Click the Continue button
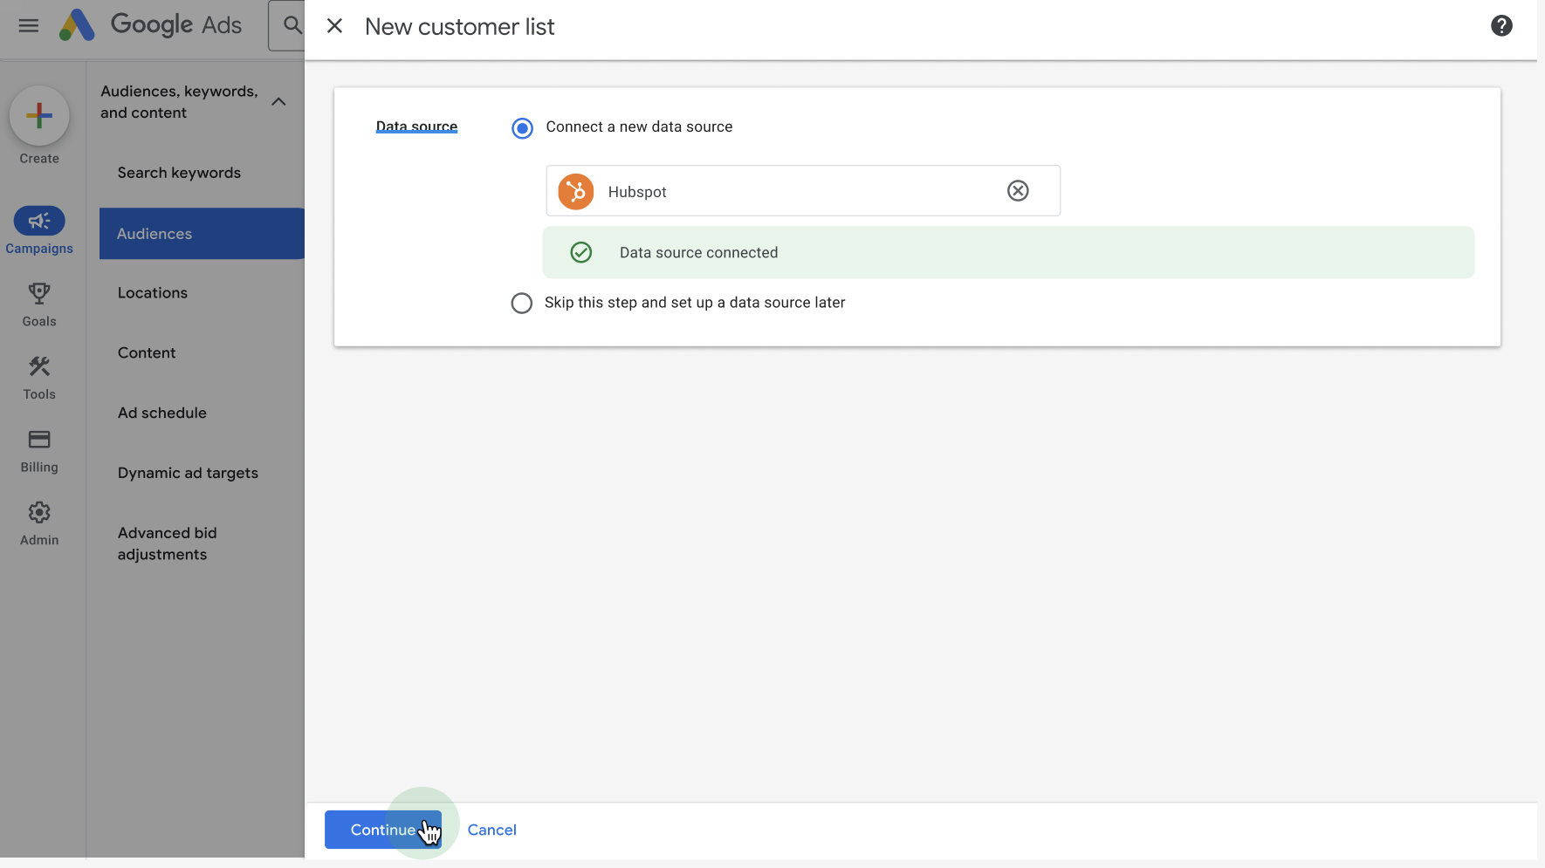1545x868 pixels. (382, 830)
